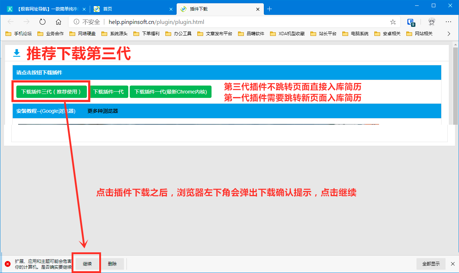
Task: Click the forward navigation arrow
Action: (x=26, y=22)
